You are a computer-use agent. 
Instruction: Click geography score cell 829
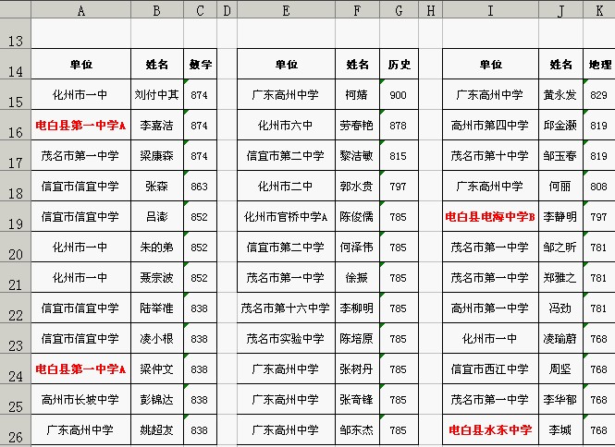coord(598,95)
